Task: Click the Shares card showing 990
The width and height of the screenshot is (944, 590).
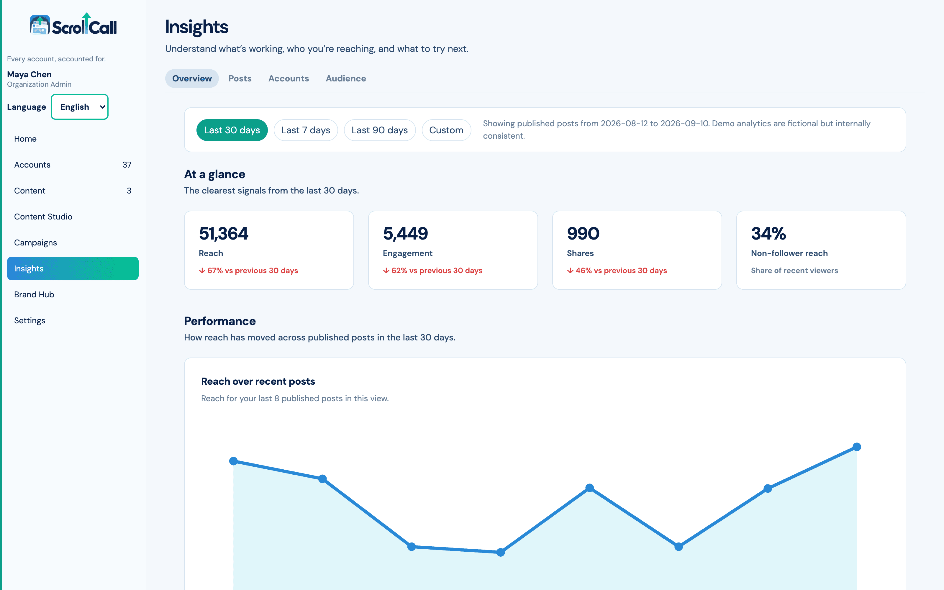Action: click(637, 250)
